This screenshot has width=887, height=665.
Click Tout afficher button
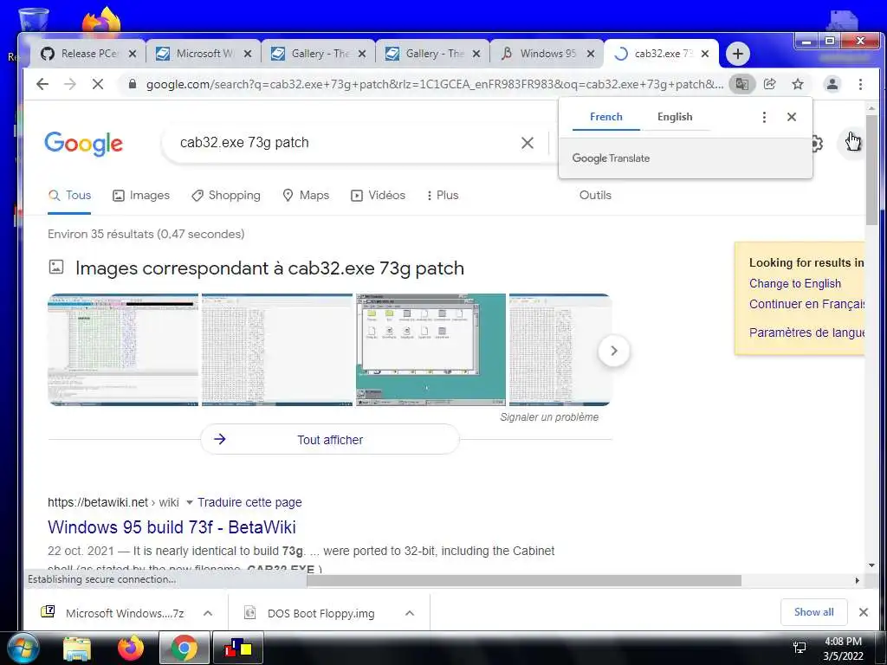coord(330,439)
